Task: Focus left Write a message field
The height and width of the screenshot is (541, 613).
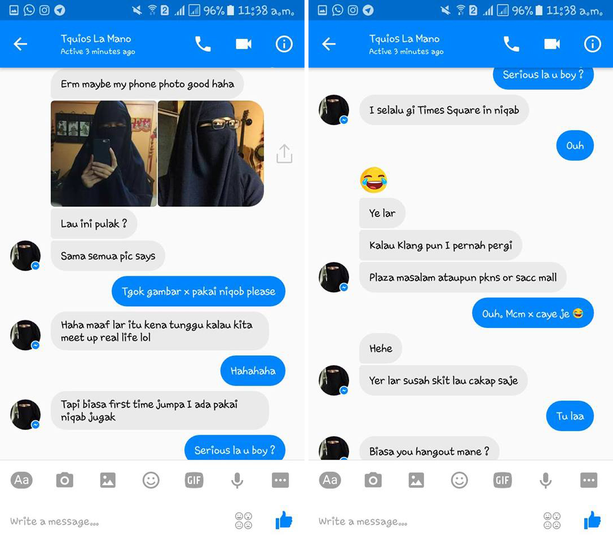Action: tap(117, 521)
